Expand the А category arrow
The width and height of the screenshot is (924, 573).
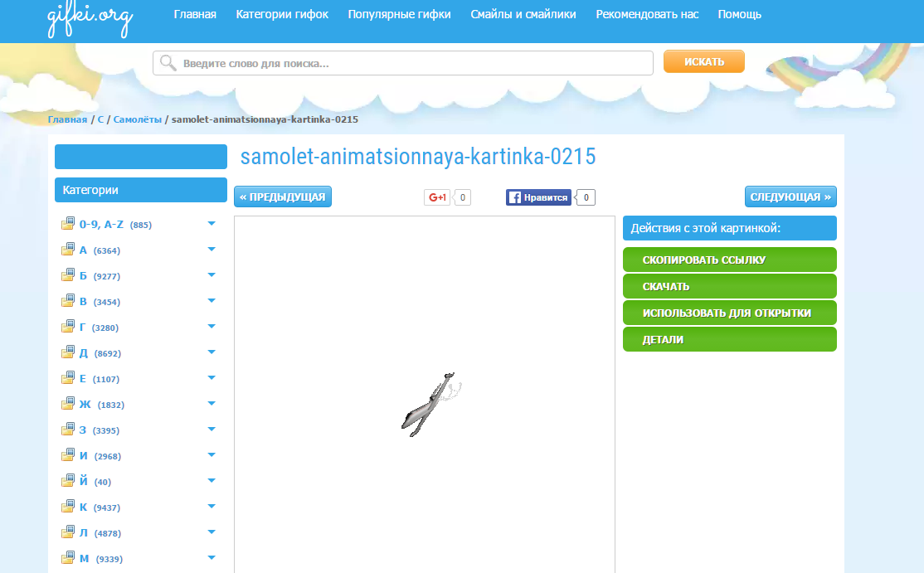(x=212, y=250)
